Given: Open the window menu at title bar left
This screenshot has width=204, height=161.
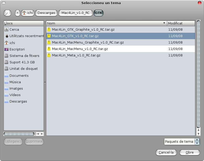Looking at the screenshot, I should pyautogui.click(x=4, y=3).
